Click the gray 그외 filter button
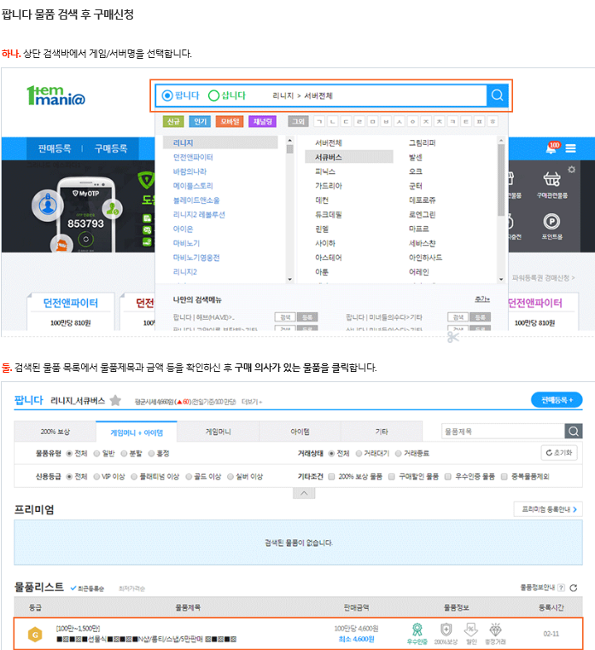This screenshot has width=595, height=650. point(298,121)
